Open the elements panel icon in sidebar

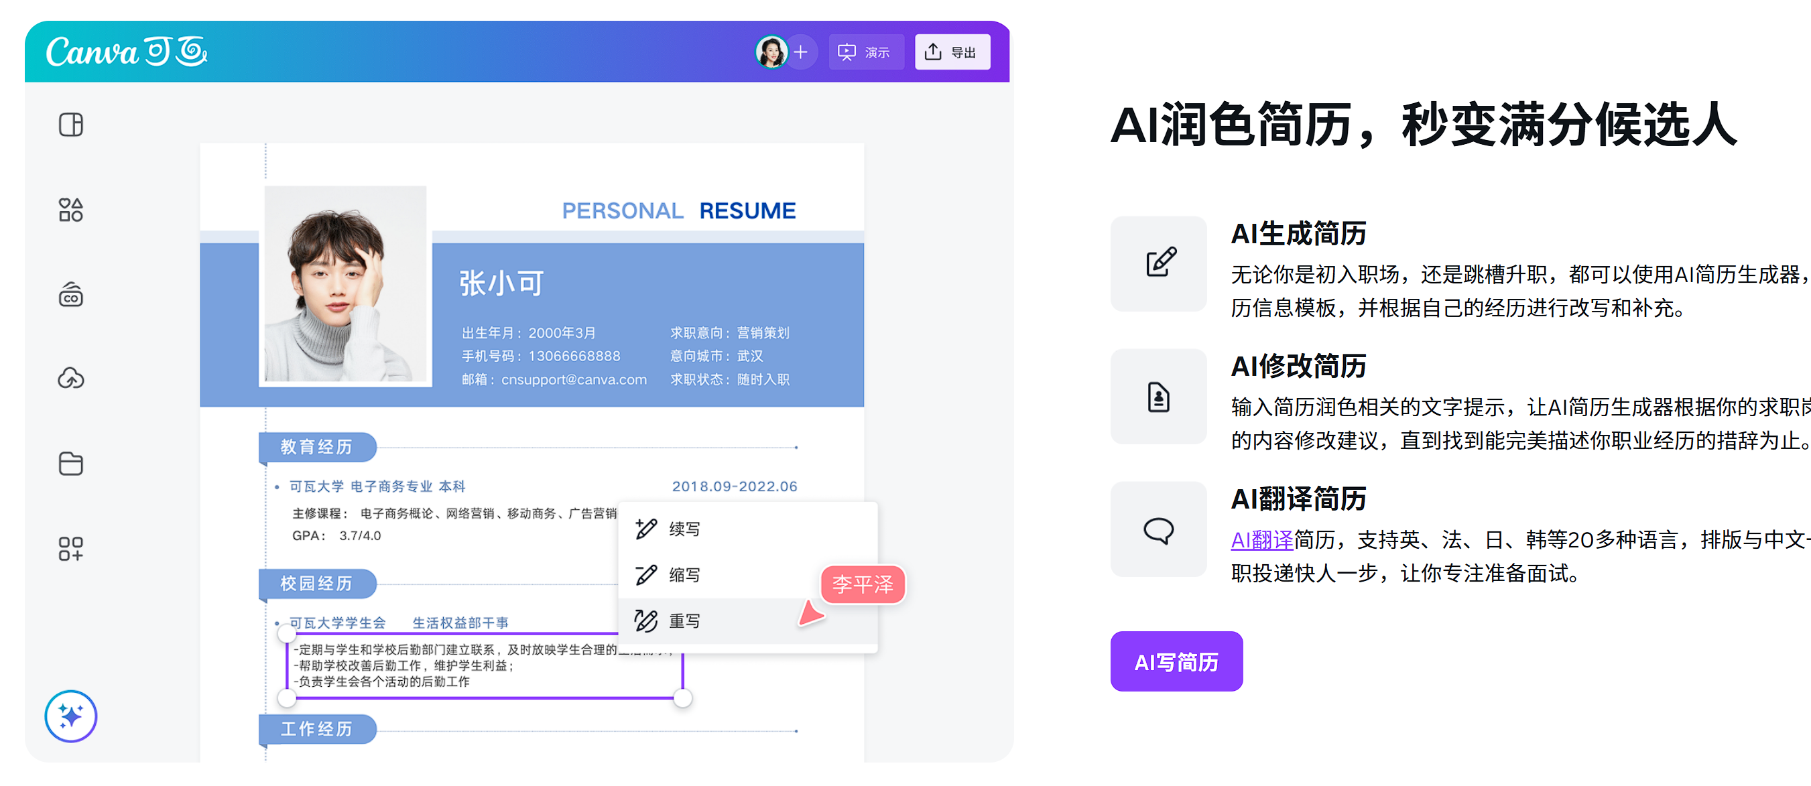click(x=70, y=209)
